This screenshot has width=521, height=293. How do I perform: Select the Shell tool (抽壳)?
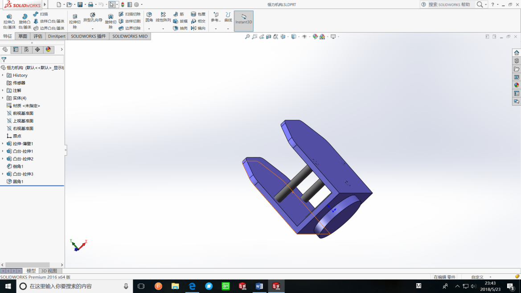pyautogui.click(x=181, y=28)
